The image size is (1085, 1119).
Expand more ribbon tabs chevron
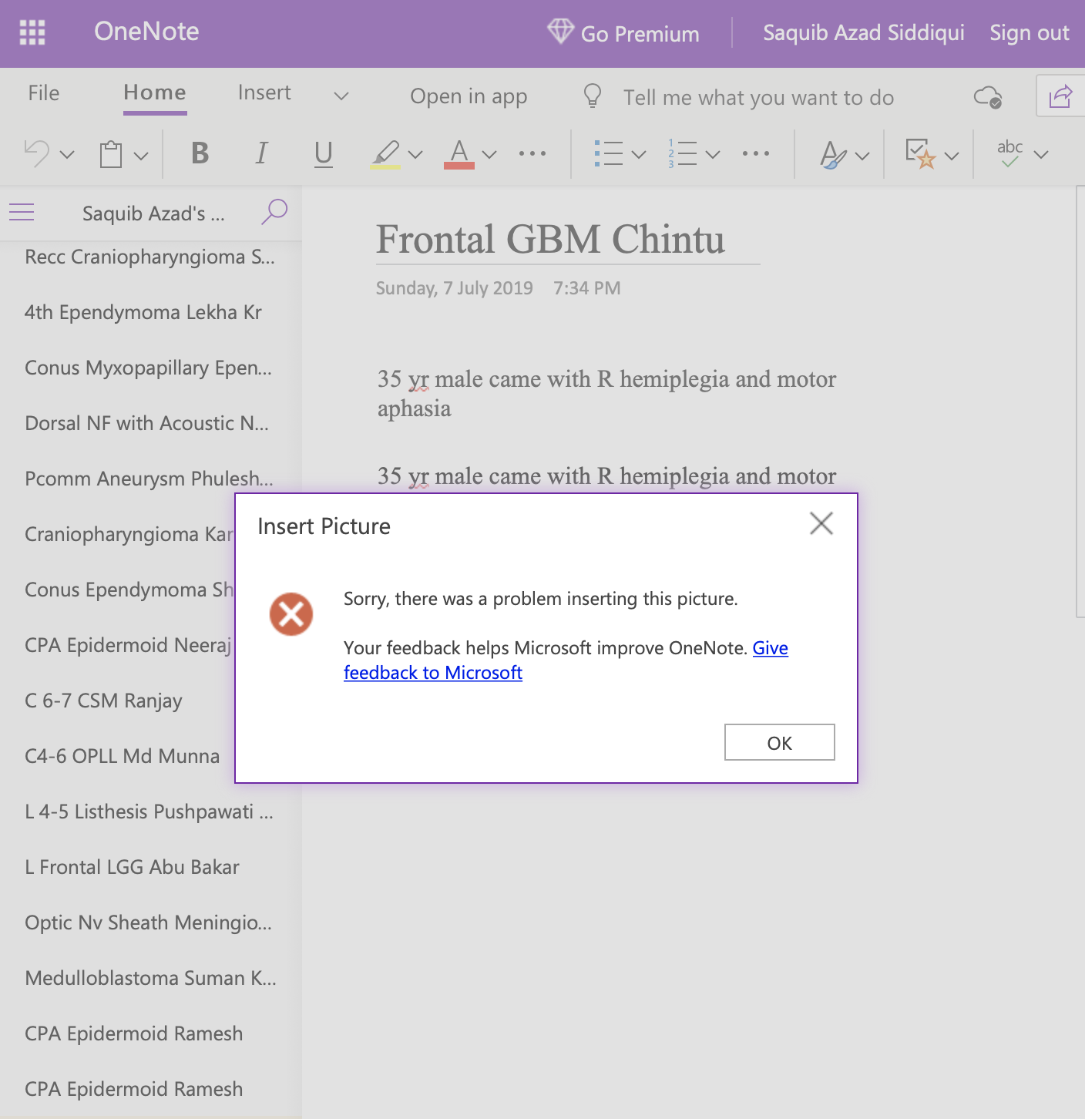click(x=341, y=96)
